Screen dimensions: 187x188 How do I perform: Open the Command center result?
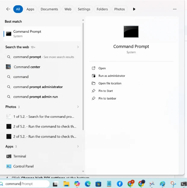point(42,67)
